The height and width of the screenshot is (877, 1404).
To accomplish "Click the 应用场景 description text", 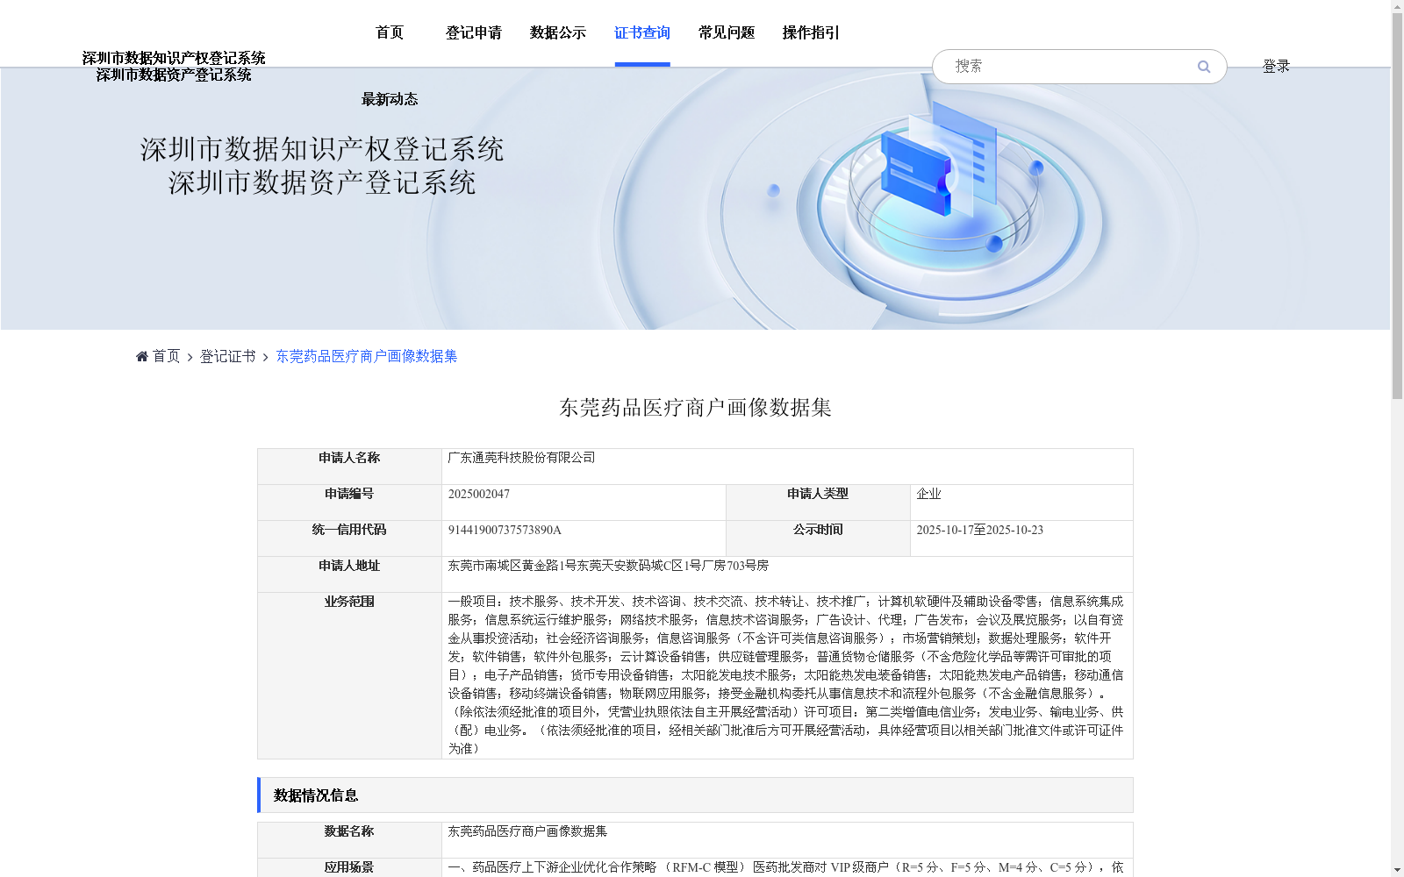I will [x=785, y=867].
